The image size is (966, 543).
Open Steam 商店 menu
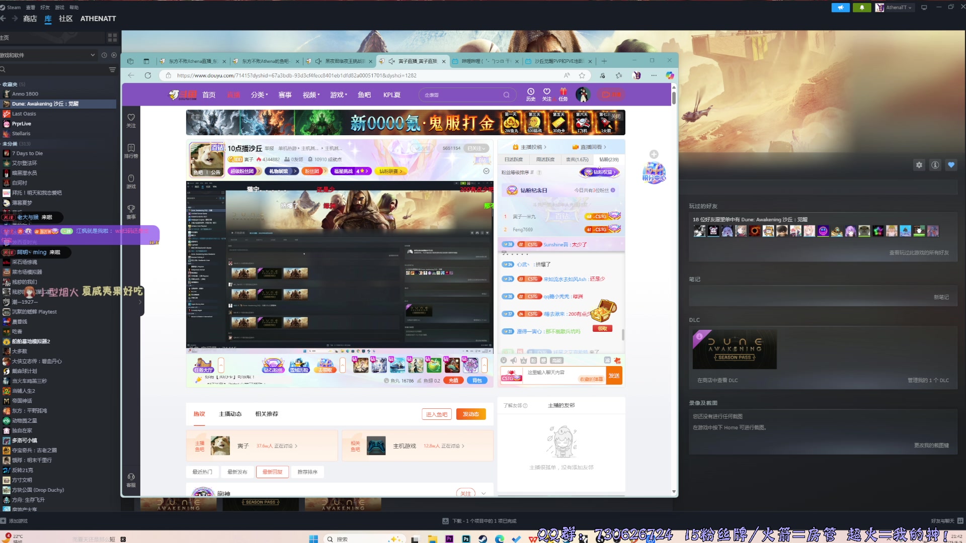tap(30, 19)
